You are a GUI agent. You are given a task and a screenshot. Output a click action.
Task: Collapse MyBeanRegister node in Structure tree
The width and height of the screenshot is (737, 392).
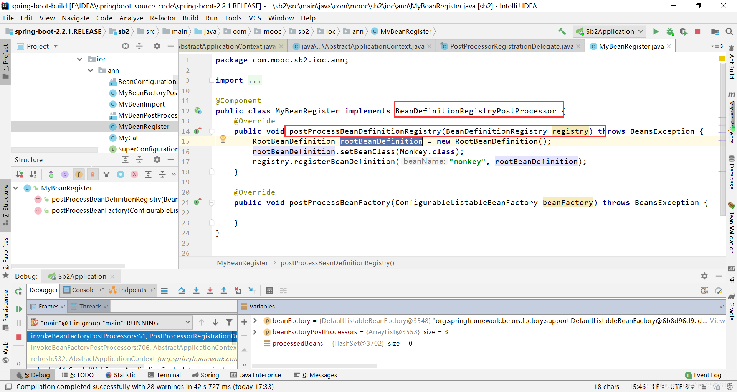(16, 188)
